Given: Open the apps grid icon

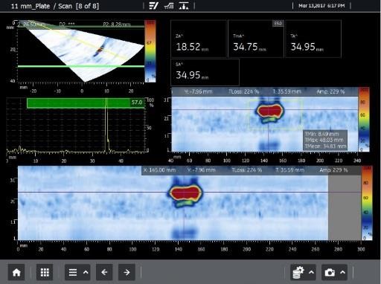Looking at the screenshot, I should pyautogui.click(x=45, y=272).
